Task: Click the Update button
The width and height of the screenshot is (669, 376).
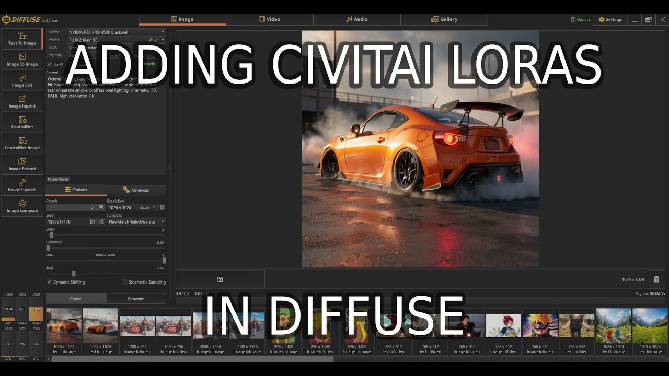Action: tap(581, 19)
